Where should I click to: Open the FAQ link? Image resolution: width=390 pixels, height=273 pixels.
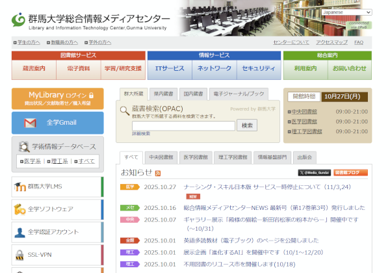pyautogui.click(x=359, y=42)
